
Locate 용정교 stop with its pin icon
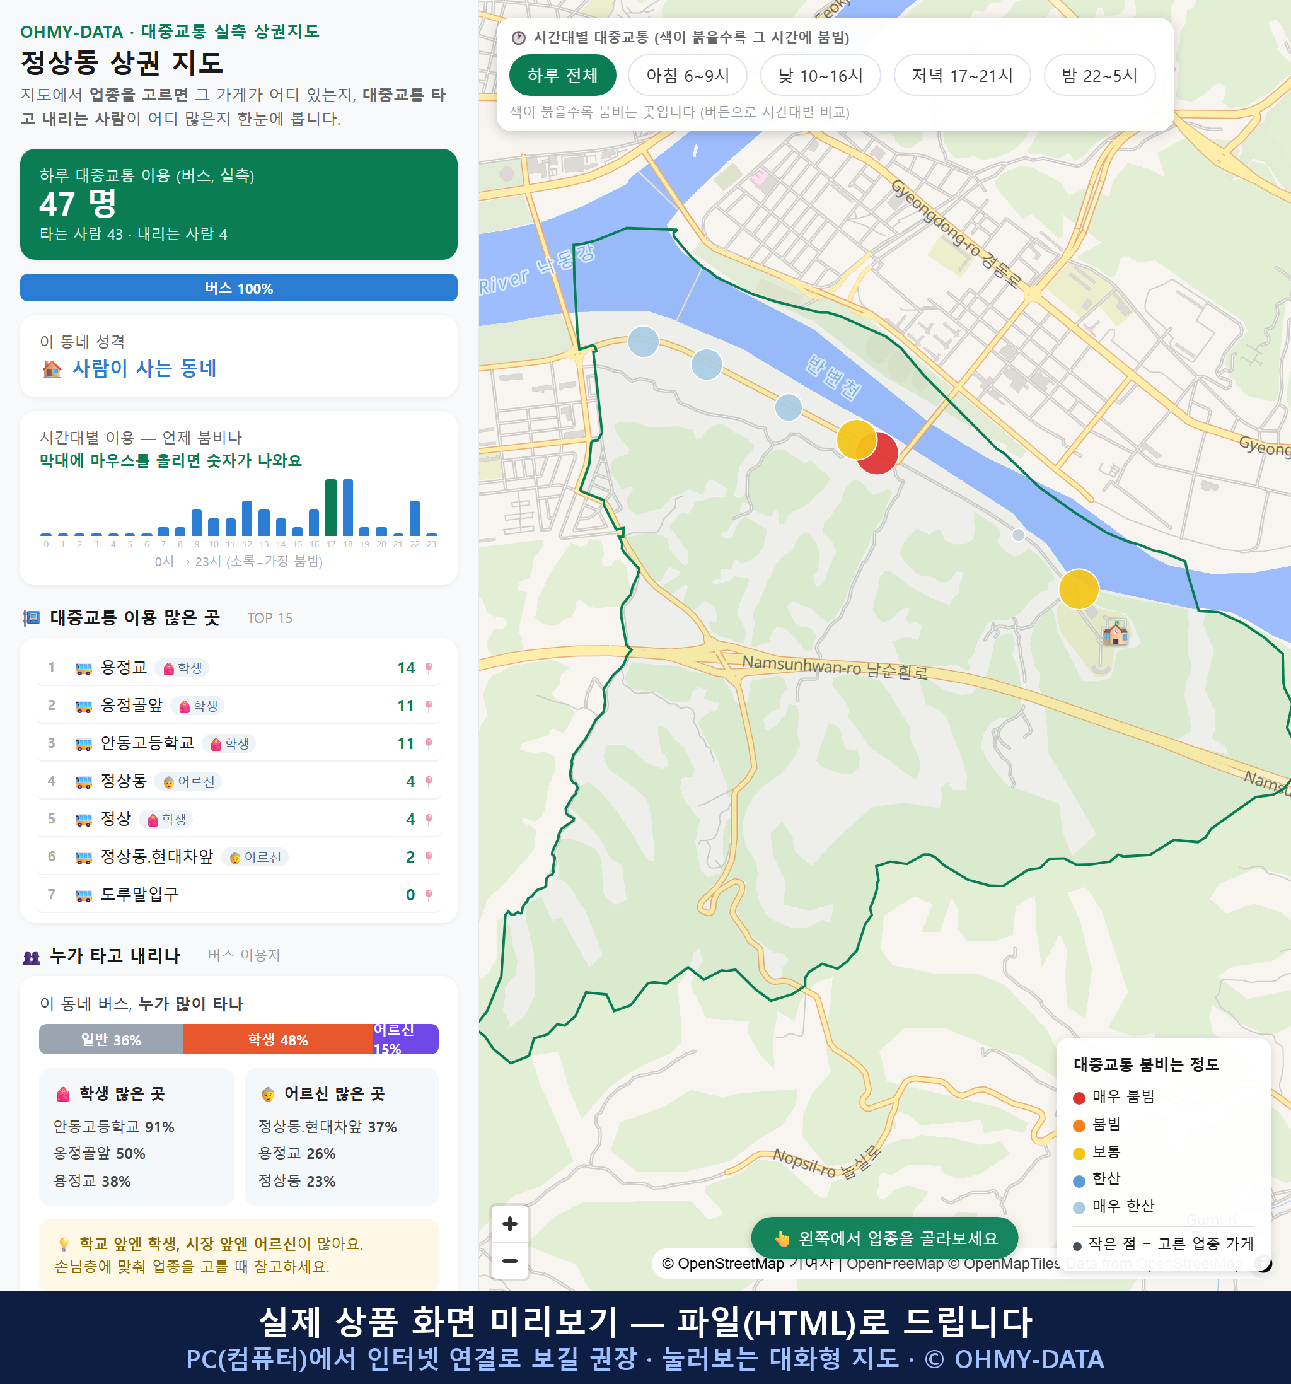pyautogui.click(x=429, y=668)
